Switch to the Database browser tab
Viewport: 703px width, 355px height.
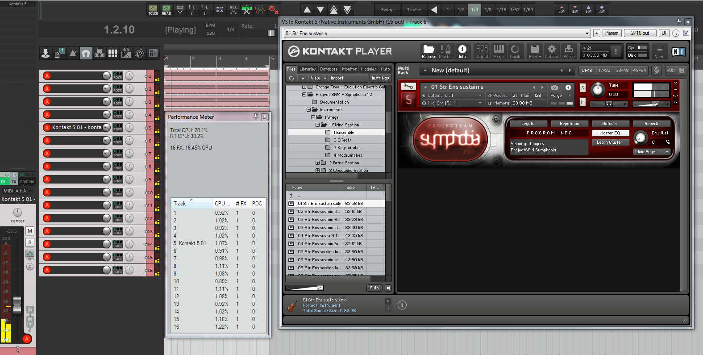point(329,69)
